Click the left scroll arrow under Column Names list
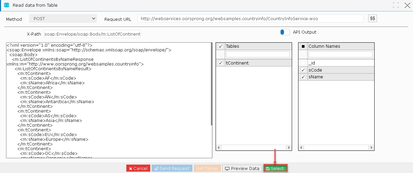Image resolution: width=413 pixels, height=173 pixels. point(301,147)
